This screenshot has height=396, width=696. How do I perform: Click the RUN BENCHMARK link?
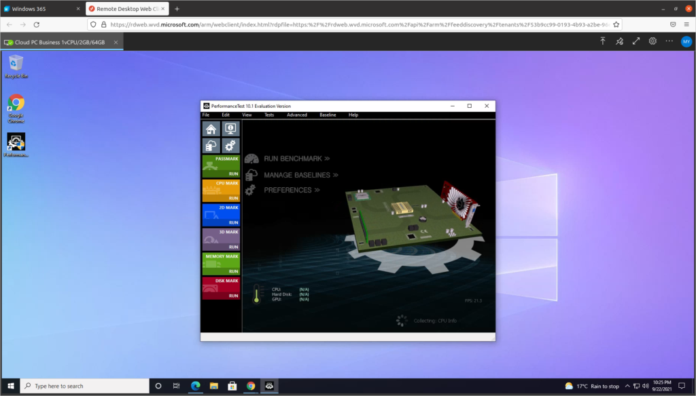point(296,159)
